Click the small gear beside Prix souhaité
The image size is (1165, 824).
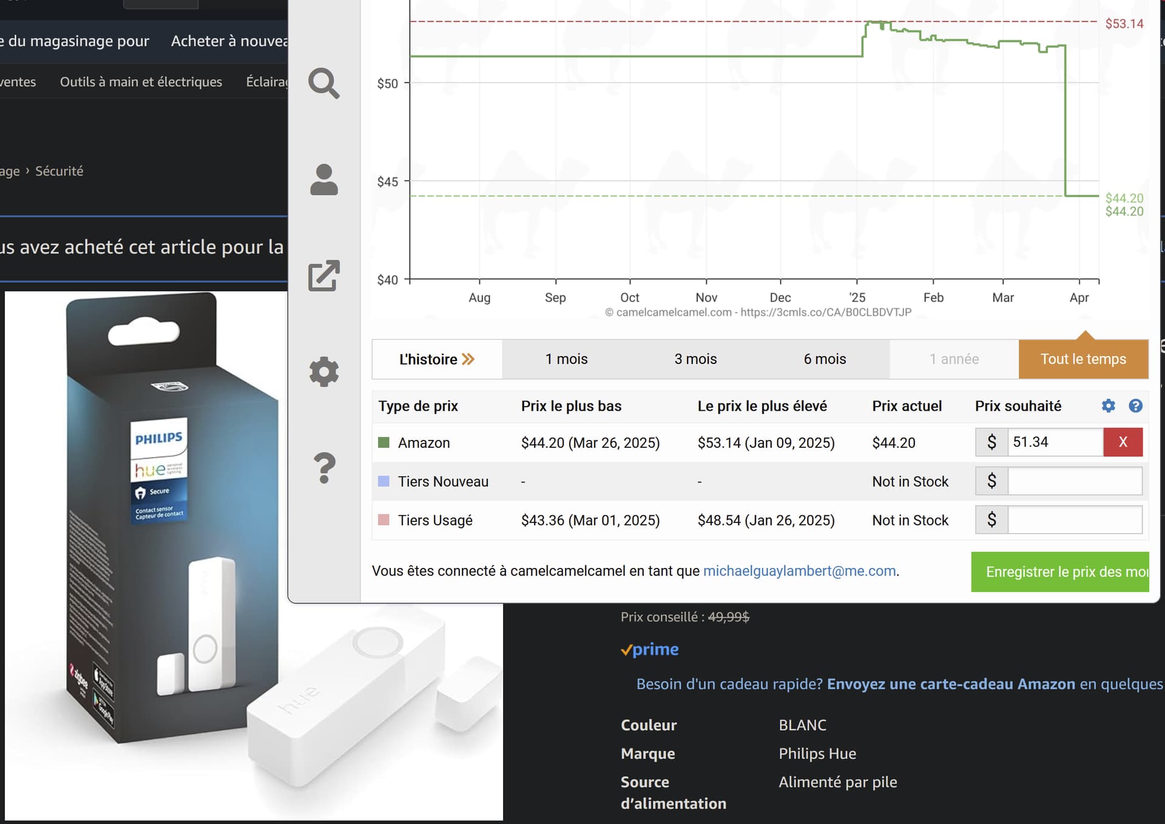[1109, 406]
